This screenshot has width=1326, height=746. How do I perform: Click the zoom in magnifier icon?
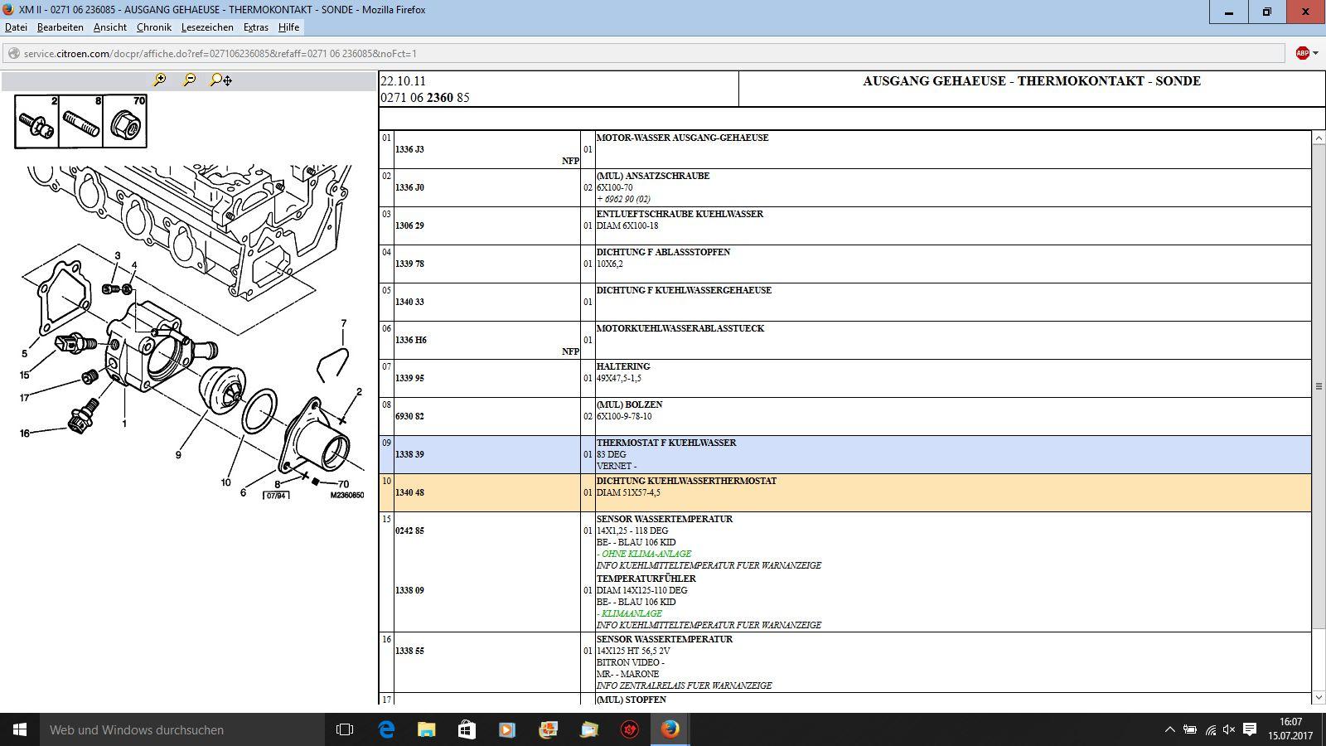pyautogui.click(x=159, y=80)
